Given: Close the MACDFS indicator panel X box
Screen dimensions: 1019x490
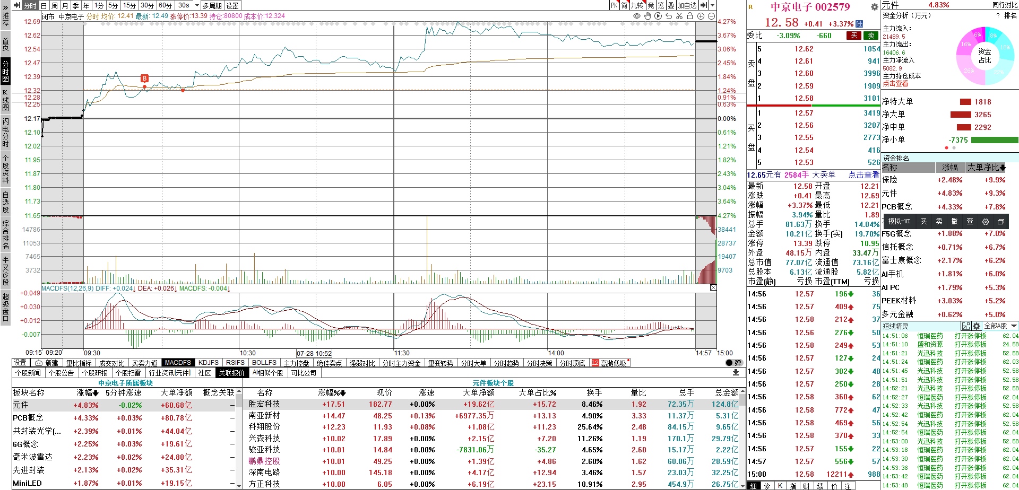Looking at the screenshot, I should coord(713,287).
